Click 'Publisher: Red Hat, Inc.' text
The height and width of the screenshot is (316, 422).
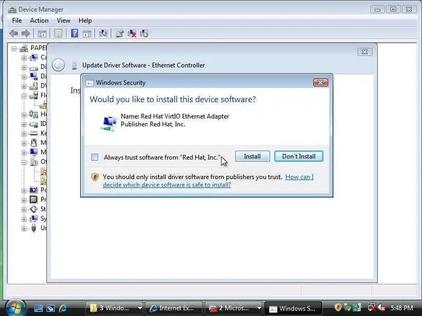pyautogui.click(x=153, y=124)
